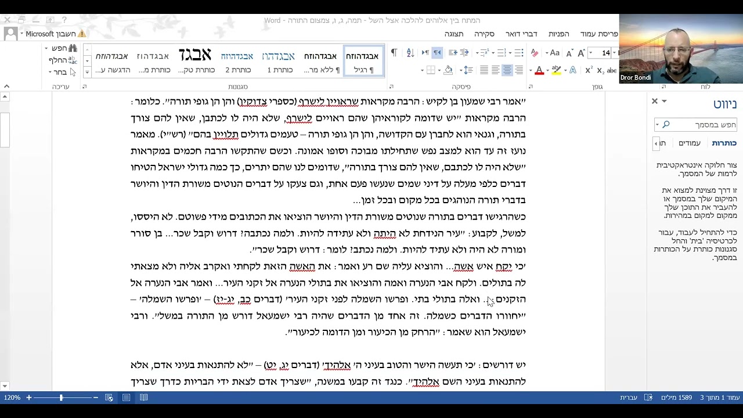Image resolution: width=743 pixels, height=418 pixels.
Task: Toggle superscript formatting
Action: (x=589, y=70)
